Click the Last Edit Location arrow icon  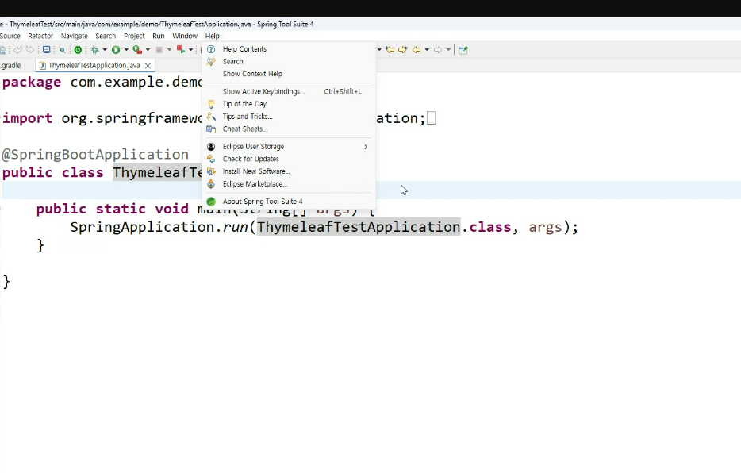point(390,50)
